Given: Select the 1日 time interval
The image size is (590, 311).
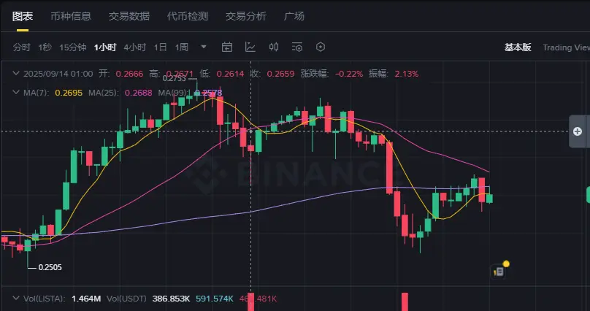Looking at the screenshot, I should 160,47.
